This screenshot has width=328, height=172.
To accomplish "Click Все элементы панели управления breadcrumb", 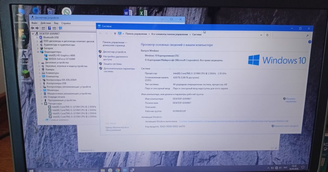I will (170, 34).
